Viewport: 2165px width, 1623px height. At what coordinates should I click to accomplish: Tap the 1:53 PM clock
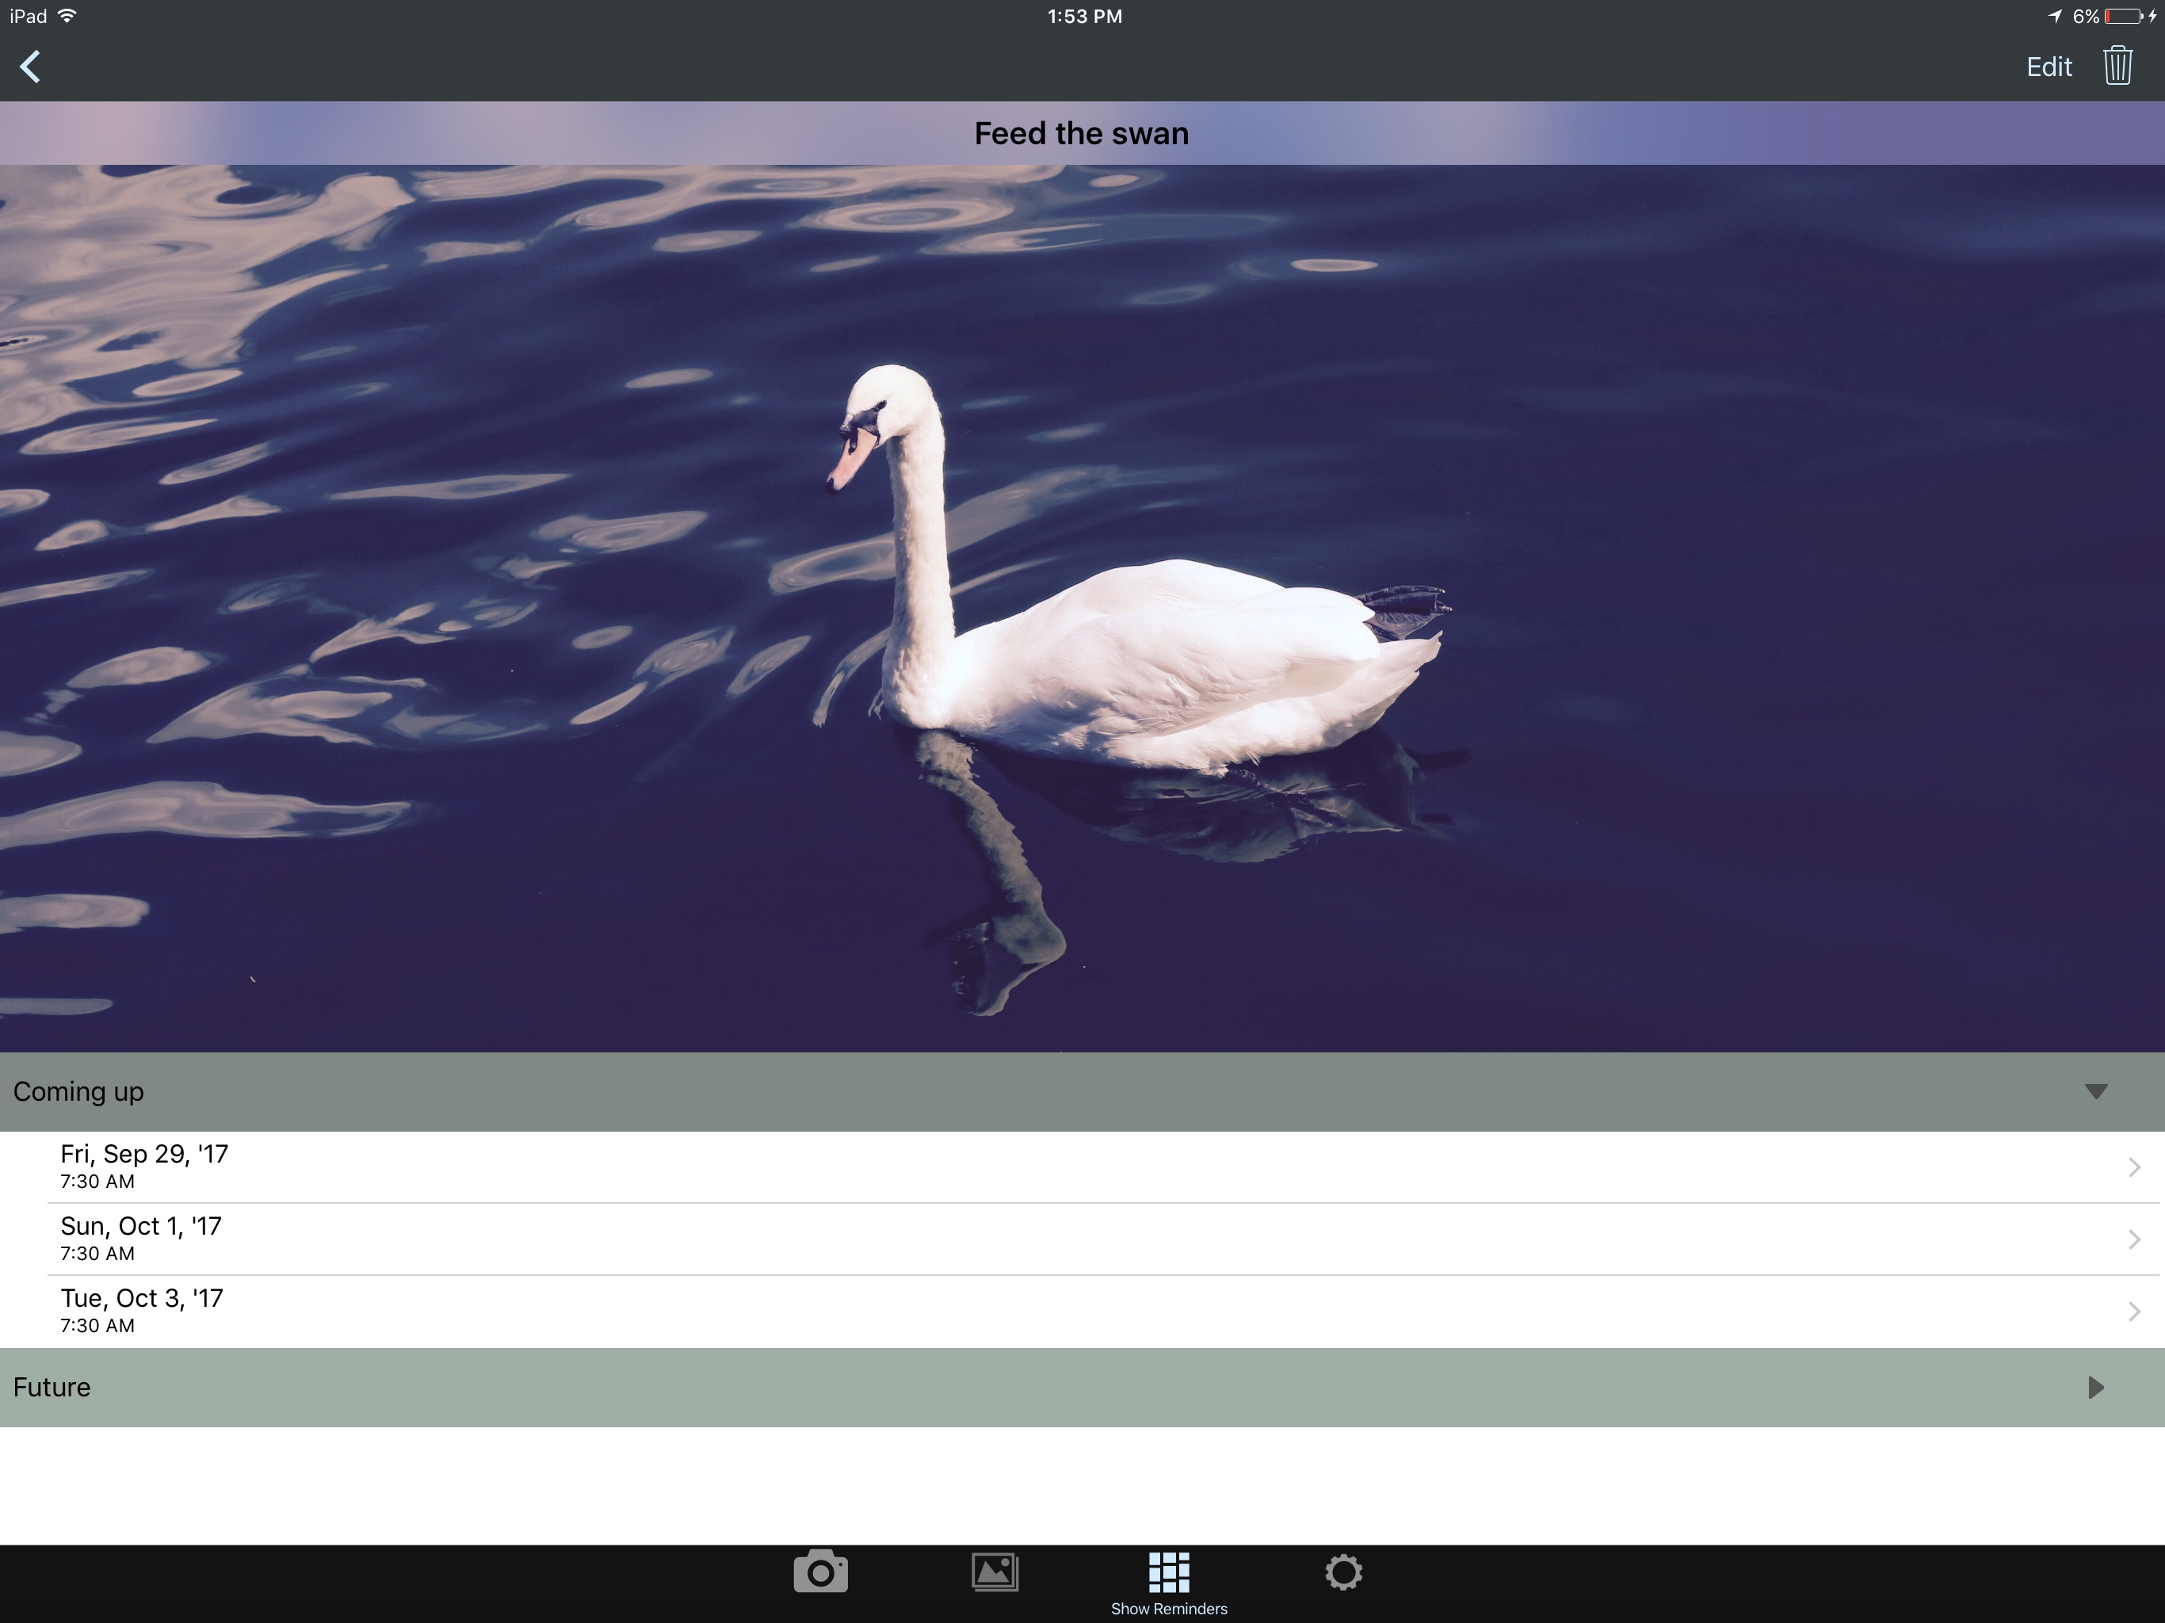(x=1084, y=17)
